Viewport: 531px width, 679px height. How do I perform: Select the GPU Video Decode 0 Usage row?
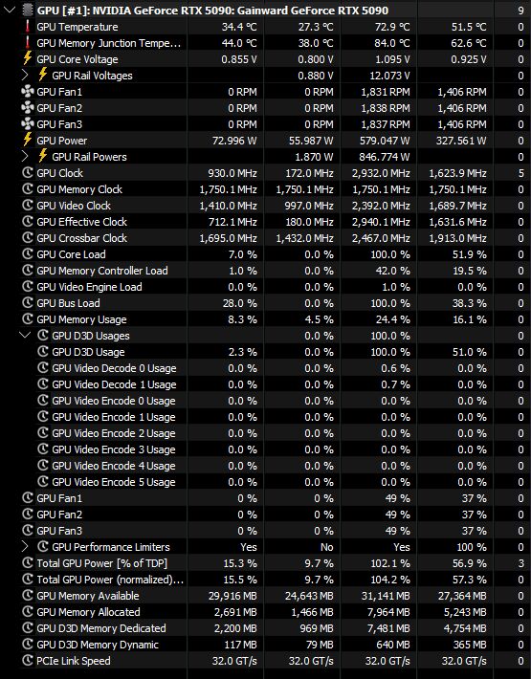click(x=266, y=368)
